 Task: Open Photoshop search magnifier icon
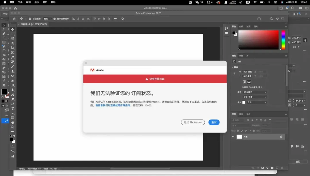click(271, 19)
